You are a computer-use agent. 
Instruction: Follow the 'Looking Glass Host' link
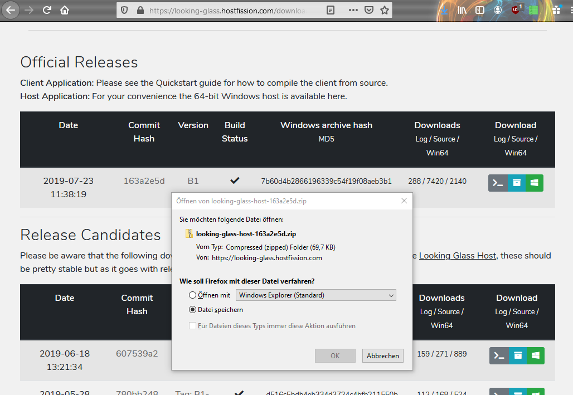458,255
